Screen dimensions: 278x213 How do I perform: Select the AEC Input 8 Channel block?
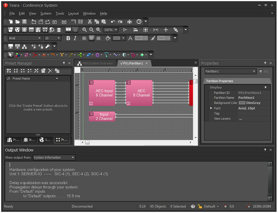pyautogui.click(x=102, y=93)
